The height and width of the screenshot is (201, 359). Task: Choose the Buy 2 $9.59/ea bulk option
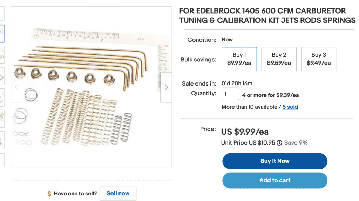tap(279, 59)
